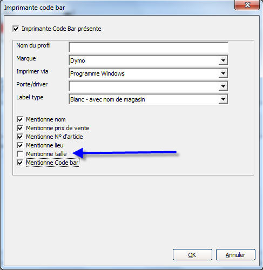Toggle Imprimante Code Bar présente checkbox

[x=16, y=29]
